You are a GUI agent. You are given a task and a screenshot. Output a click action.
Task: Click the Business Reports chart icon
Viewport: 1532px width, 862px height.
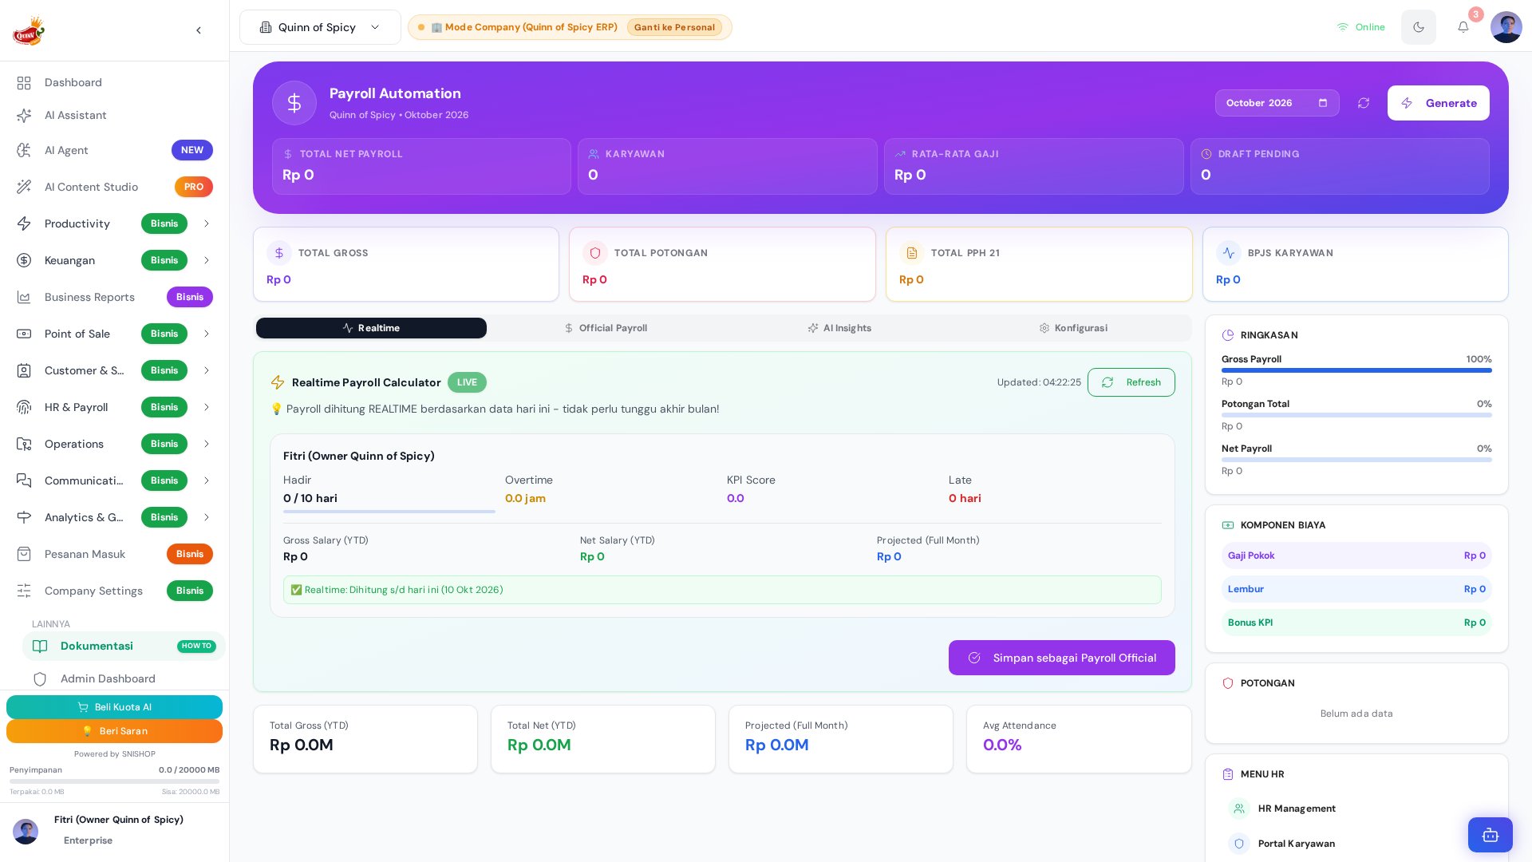click(24, 297)
